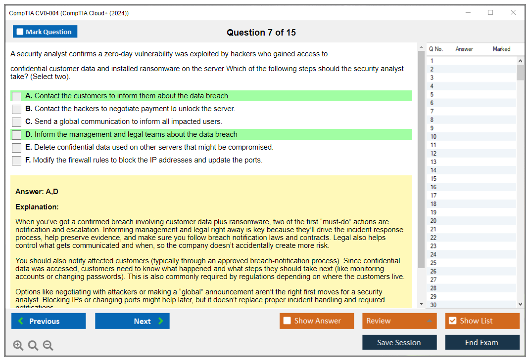Select question number 12 in the list
Viewport: 532px width, 363px height.
coord(434,154)
